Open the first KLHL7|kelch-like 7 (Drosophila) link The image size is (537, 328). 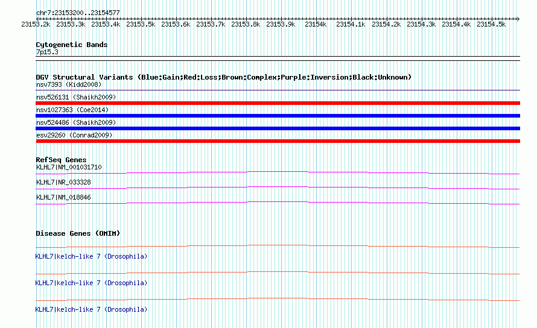pyautogui.click(x=91, y=256)
